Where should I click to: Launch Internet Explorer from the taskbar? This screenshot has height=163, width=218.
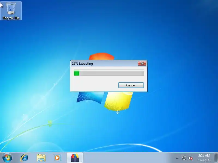[x=24, y=158]
